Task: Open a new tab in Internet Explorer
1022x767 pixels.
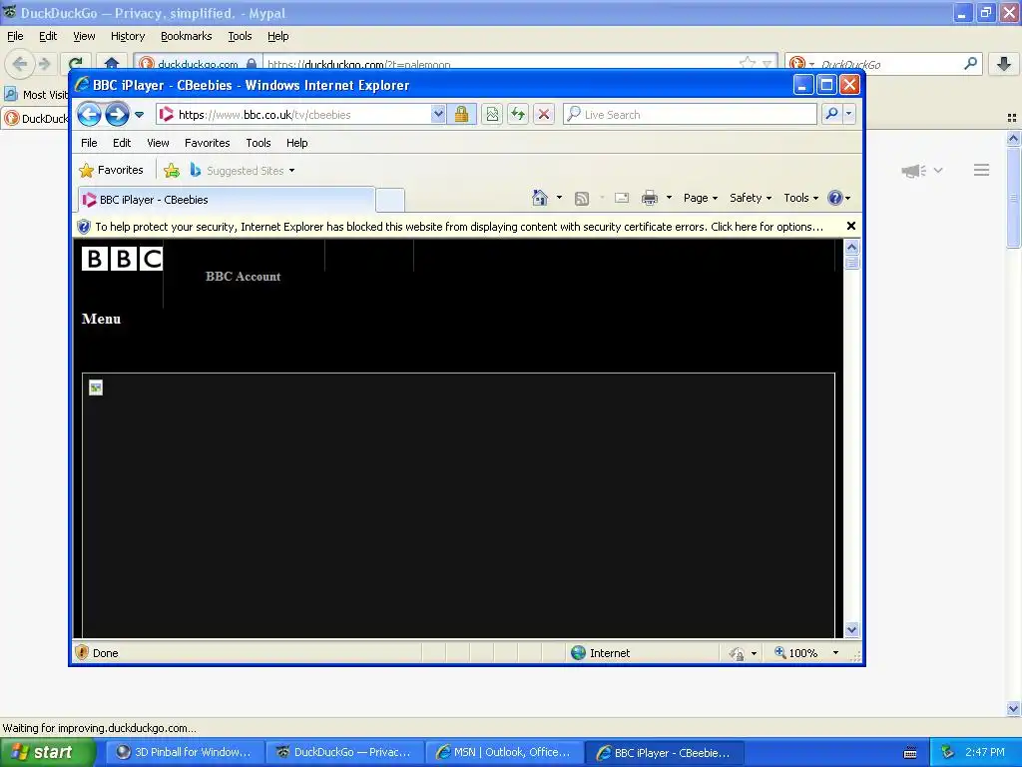Action: [390, 200]
